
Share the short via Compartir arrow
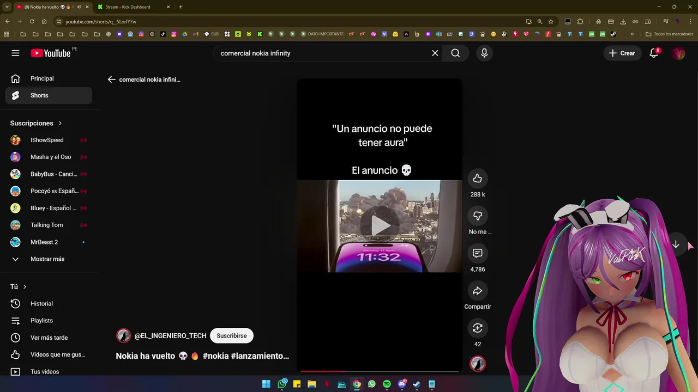478,291
